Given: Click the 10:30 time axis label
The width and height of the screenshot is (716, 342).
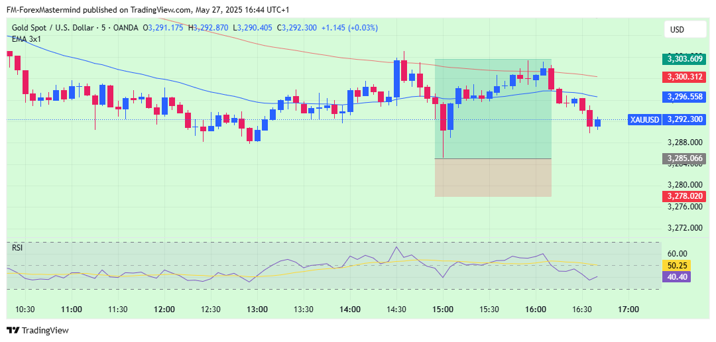Looking at the screenshot, I should (x=25, y=309).
